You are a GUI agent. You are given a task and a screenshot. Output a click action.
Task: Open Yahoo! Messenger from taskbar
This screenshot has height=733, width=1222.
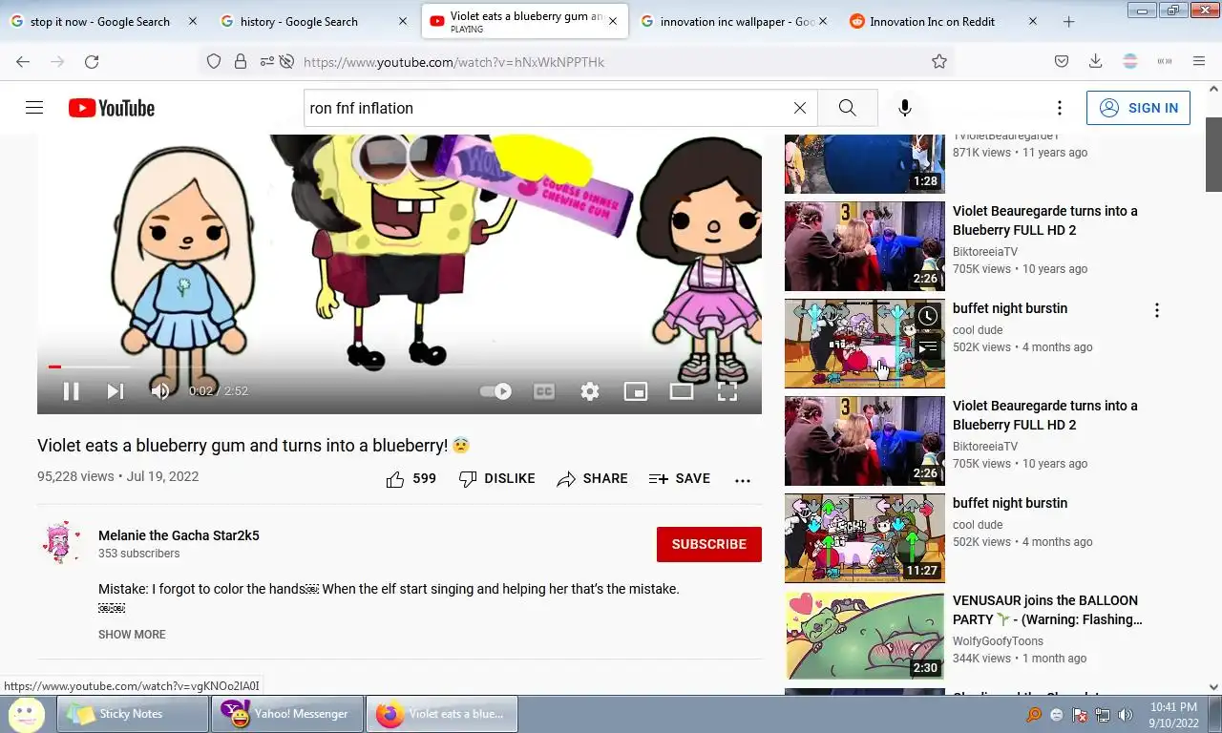point(287,714)
